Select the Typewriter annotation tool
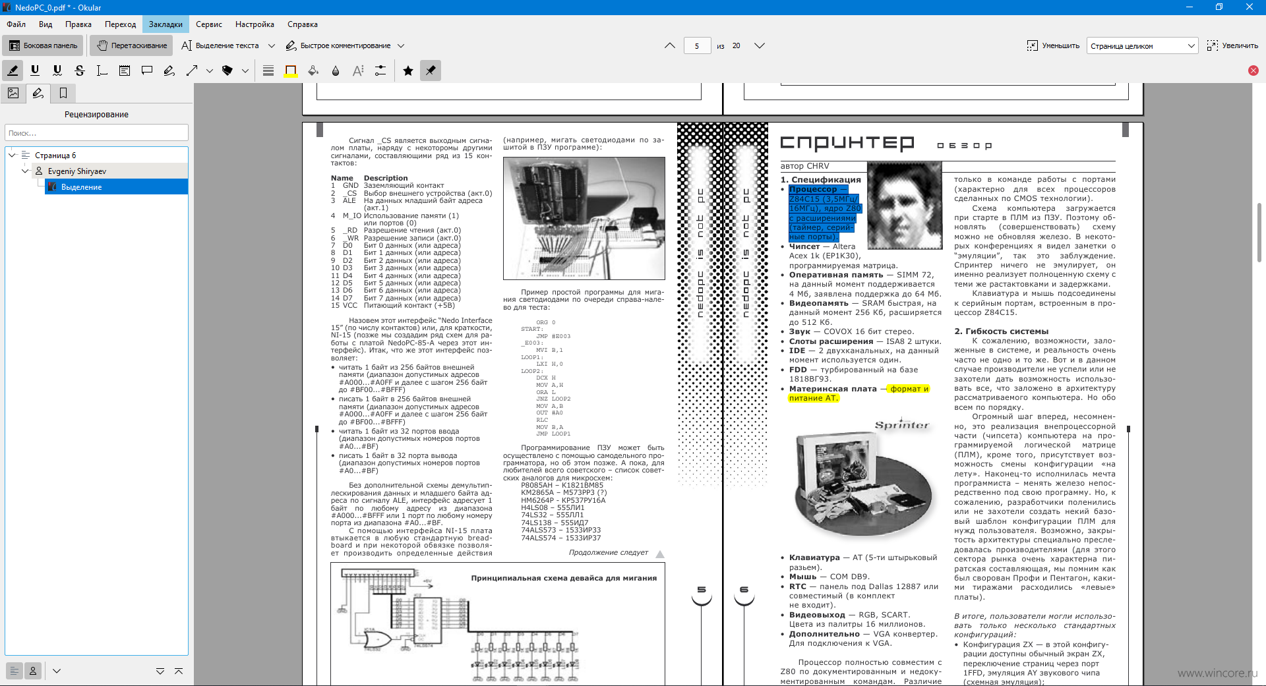Image resolution: width=1266 pixels, height=686 pixels. [x=102, y=71]
